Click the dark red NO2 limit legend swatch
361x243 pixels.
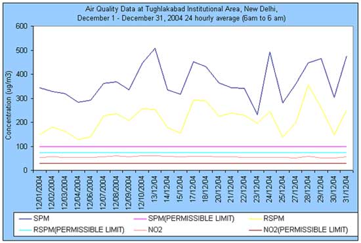255,230
